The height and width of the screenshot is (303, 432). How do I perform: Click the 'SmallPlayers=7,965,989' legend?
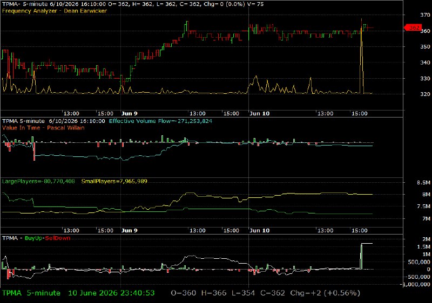114,181
